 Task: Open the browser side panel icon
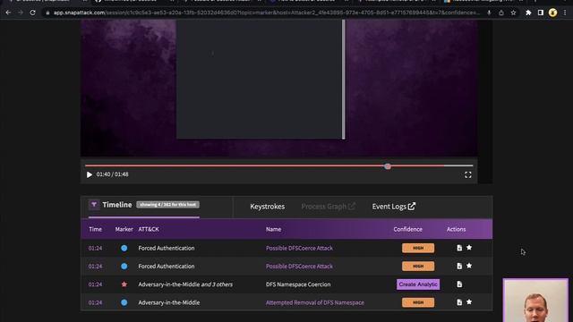pyautogui.click(x=541, y=13)
